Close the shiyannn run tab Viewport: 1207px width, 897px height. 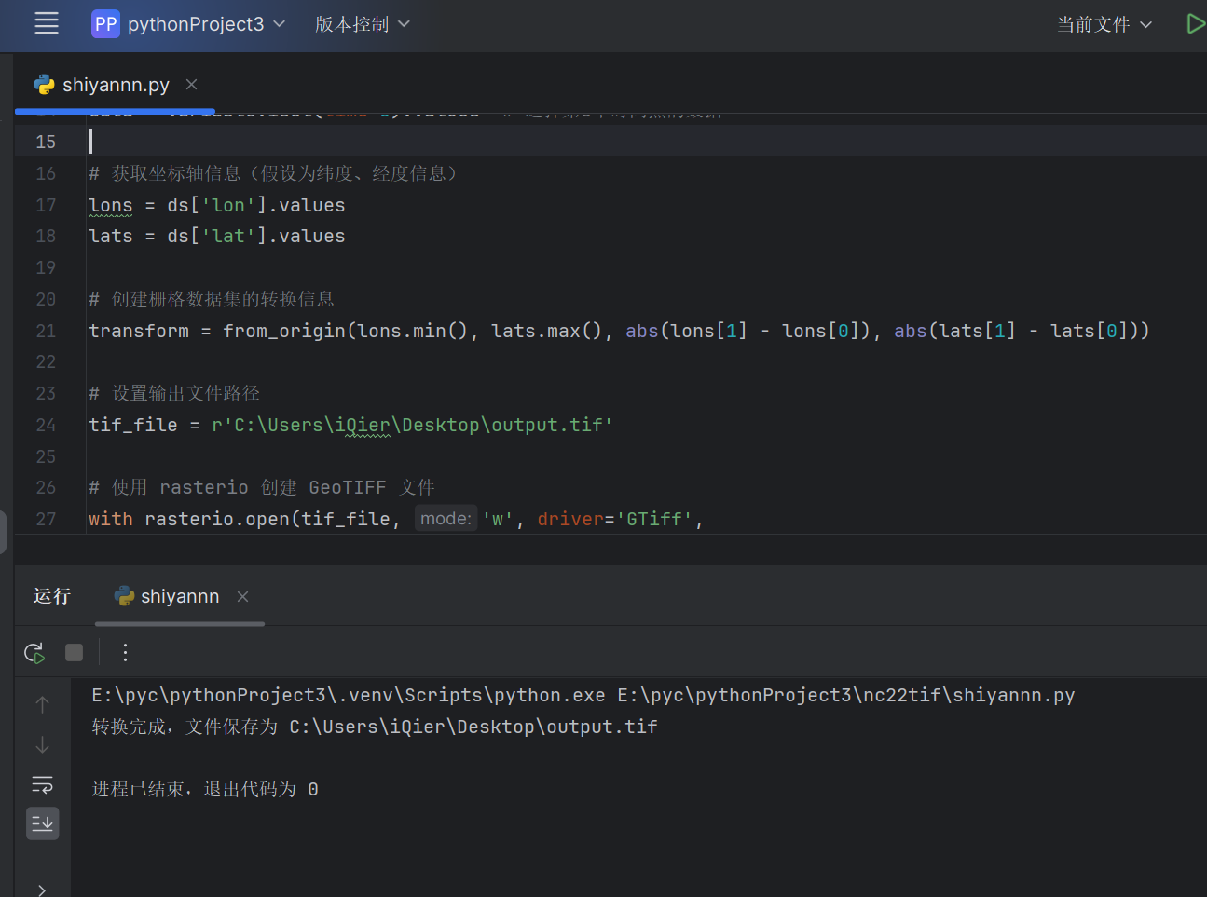(242, 596)
